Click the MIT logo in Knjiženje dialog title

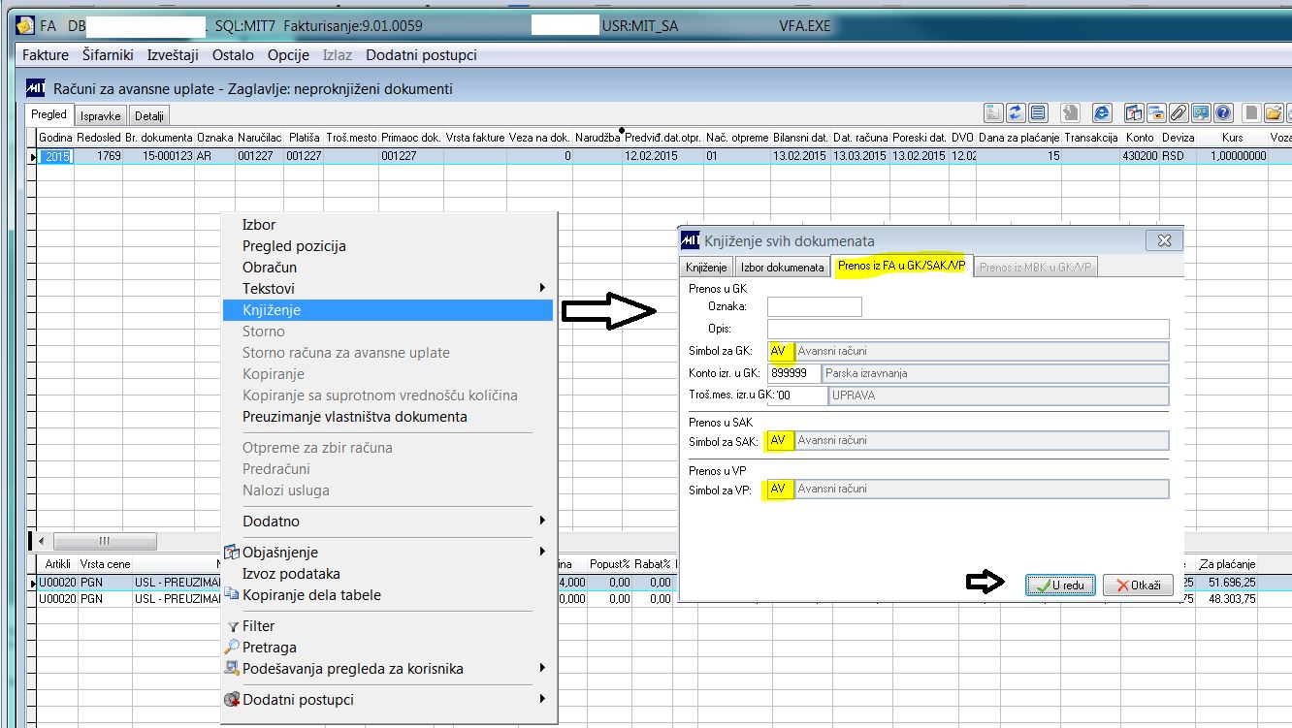[691, 240]
